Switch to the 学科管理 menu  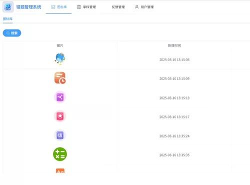86,7
